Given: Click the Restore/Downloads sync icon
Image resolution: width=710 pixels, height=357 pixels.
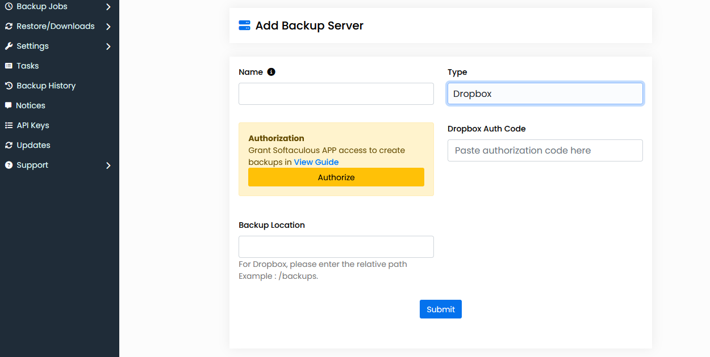Looking at the screenshot, I should coord(9,26).
